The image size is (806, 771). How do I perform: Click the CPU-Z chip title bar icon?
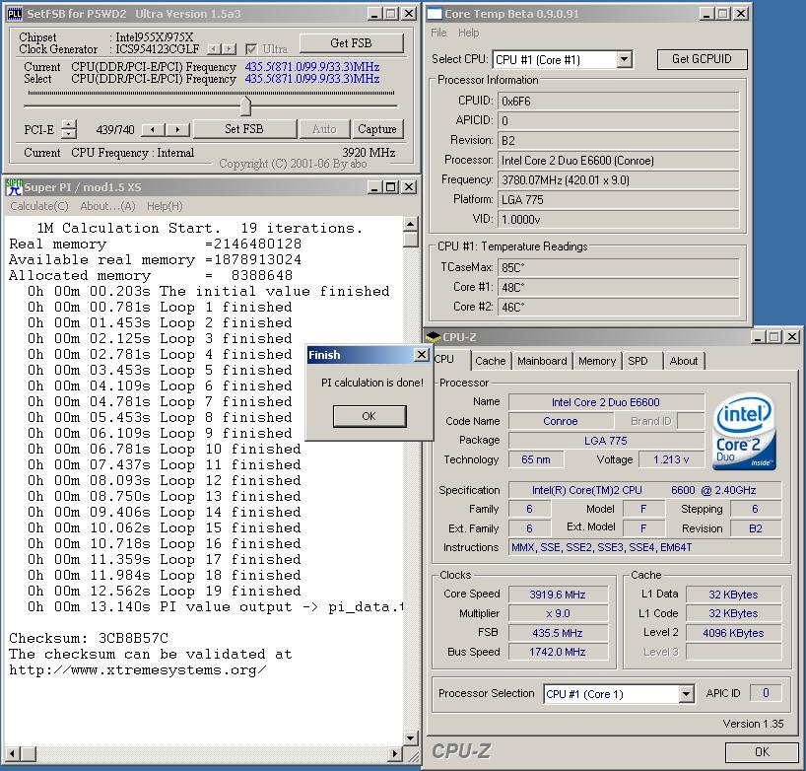(x=434, y=337)
